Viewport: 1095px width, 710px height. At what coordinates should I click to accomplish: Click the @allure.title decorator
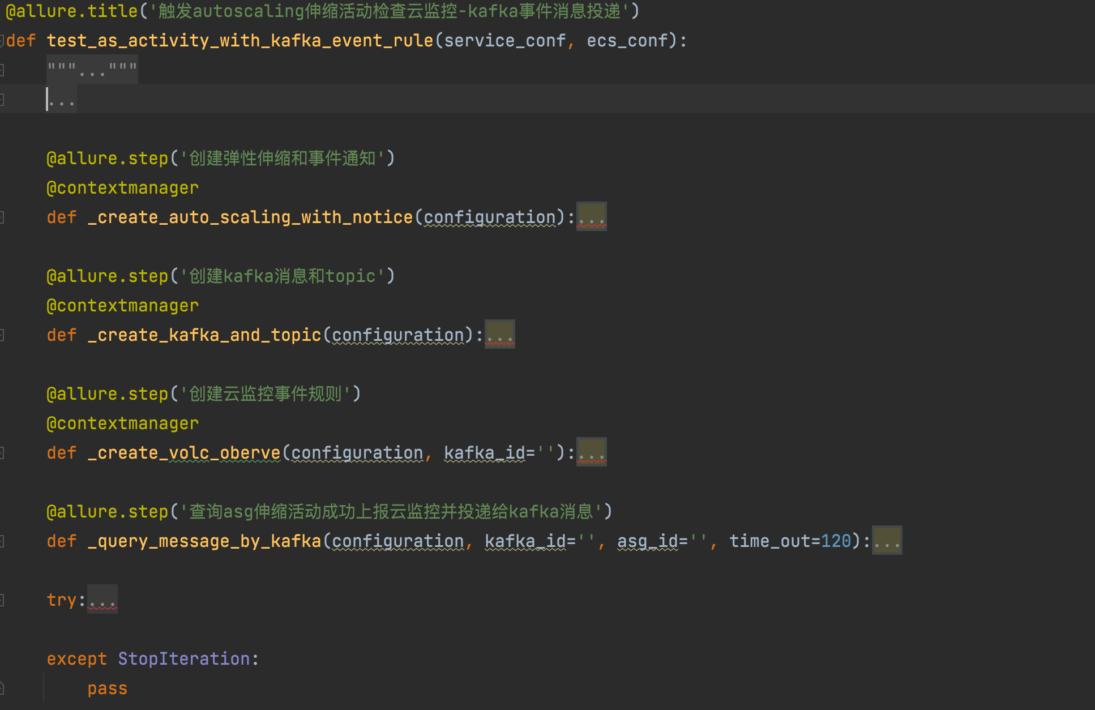[x=71, y=11]
